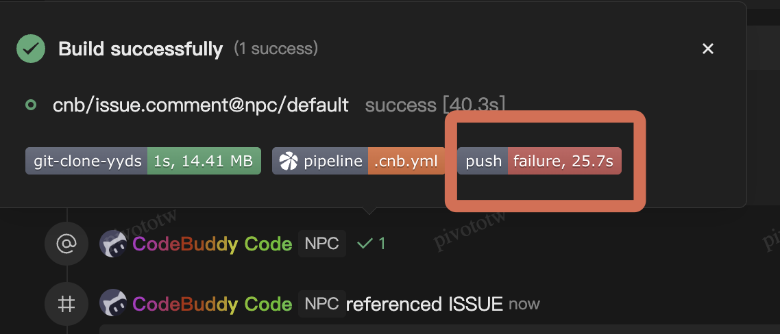Click the # reference timeline icon
The image size is (780, 334).
[66, 303]
